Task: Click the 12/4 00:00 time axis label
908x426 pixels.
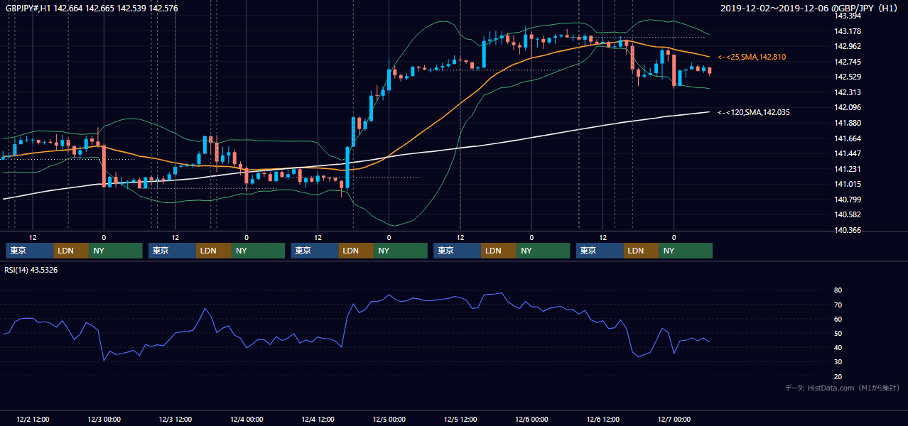Action: (247, 420)
